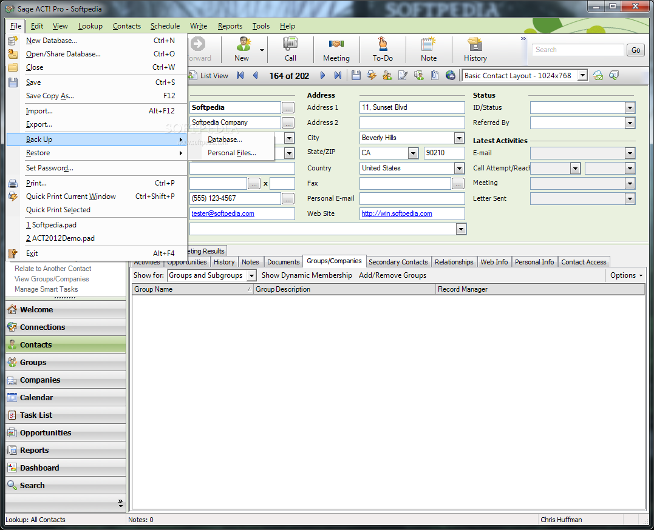This screenshot has height=530, width=654.
Task: Jump to last contact record
Action: tap(338, 75)
